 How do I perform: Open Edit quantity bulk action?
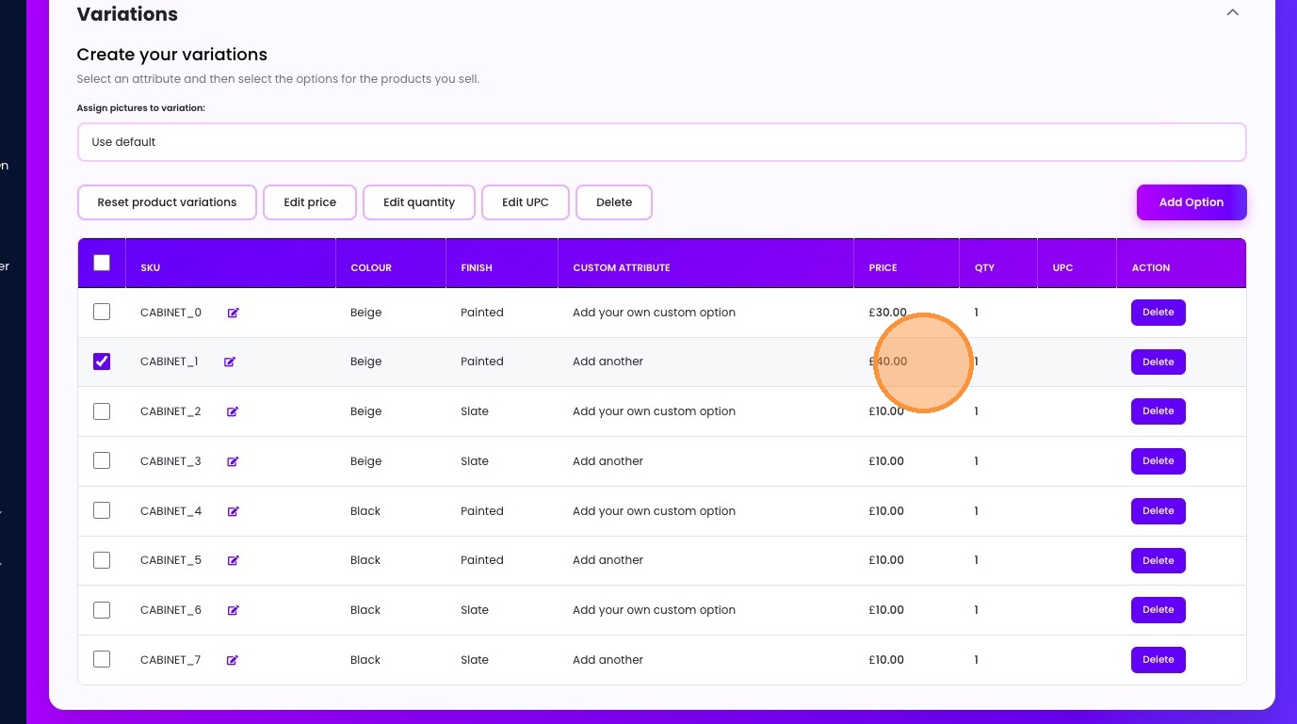coord(419,202)
